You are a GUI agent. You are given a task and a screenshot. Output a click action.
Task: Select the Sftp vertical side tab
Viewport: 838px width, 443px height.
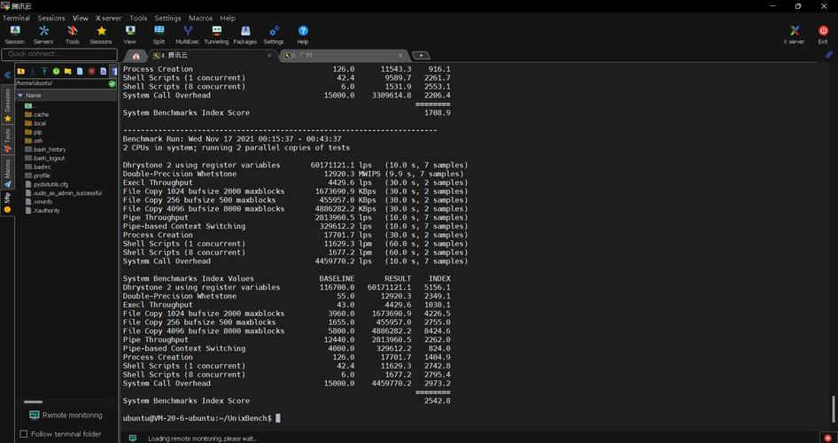pyautogui.click(x=7, y=203)
